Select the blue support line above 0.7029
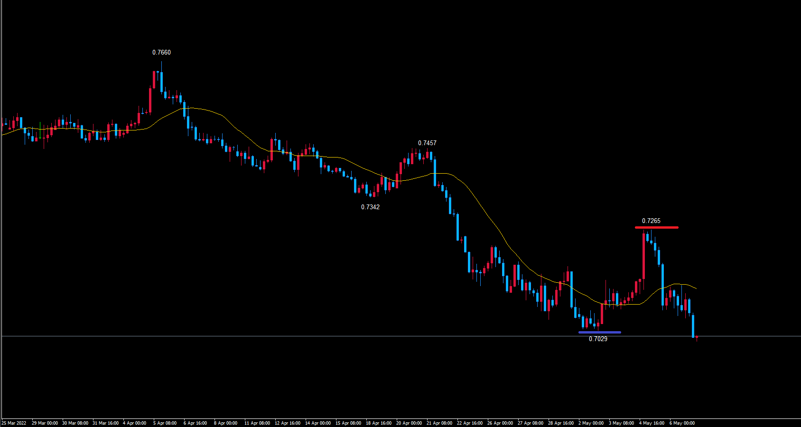The height and width of the screenshot is (427, 801). pyautogui.click(x=600, y=333)
